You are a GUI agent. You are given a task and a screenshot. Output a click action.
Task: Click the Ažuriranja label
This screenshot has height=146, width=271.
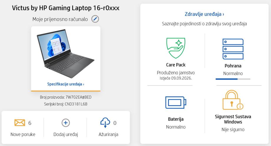coord(108,135)
